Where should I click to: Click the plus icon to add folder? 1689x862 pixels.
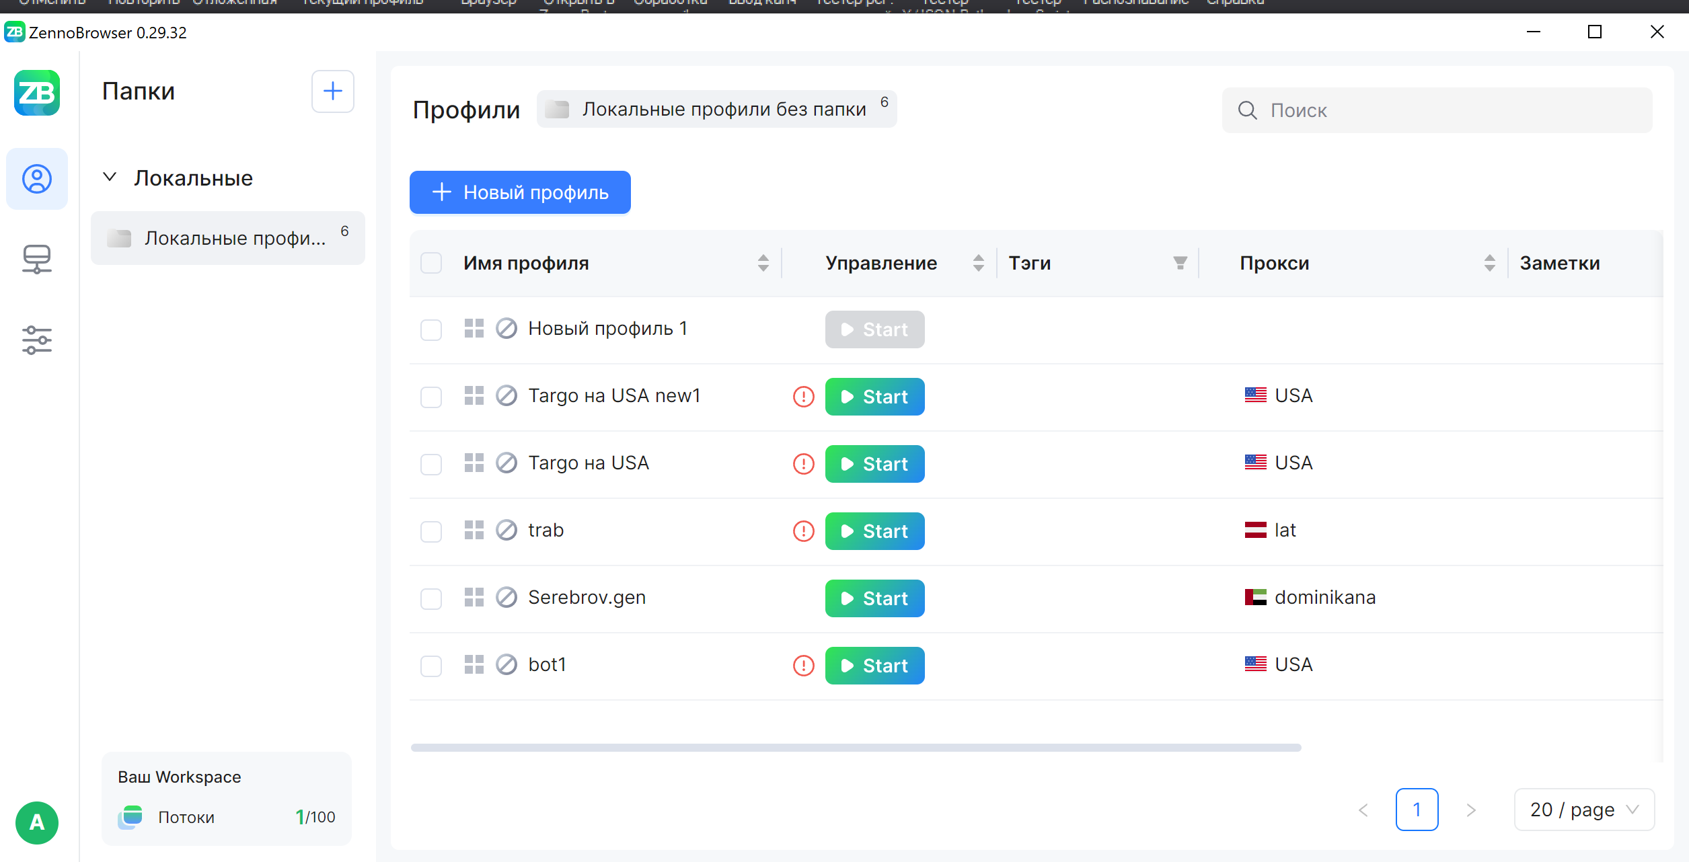coord(332,91)
